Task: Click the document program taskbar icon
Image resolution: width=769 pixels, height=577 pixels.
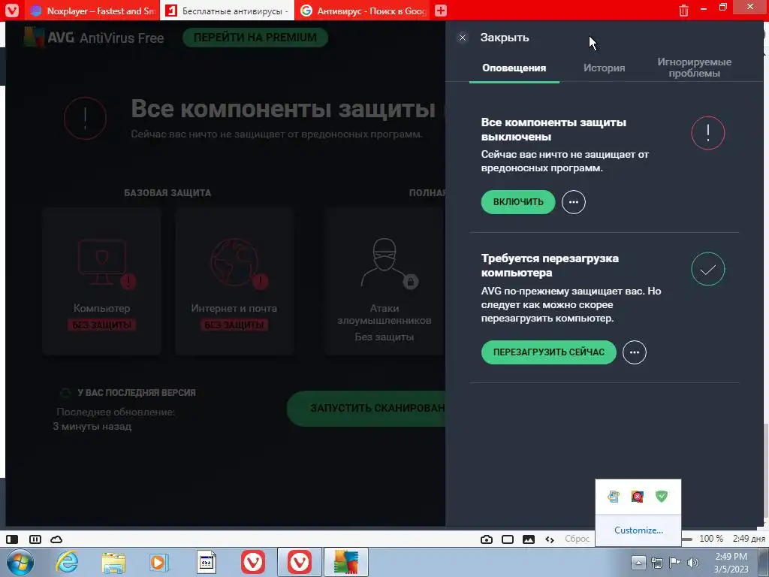Action: (206, 562)
